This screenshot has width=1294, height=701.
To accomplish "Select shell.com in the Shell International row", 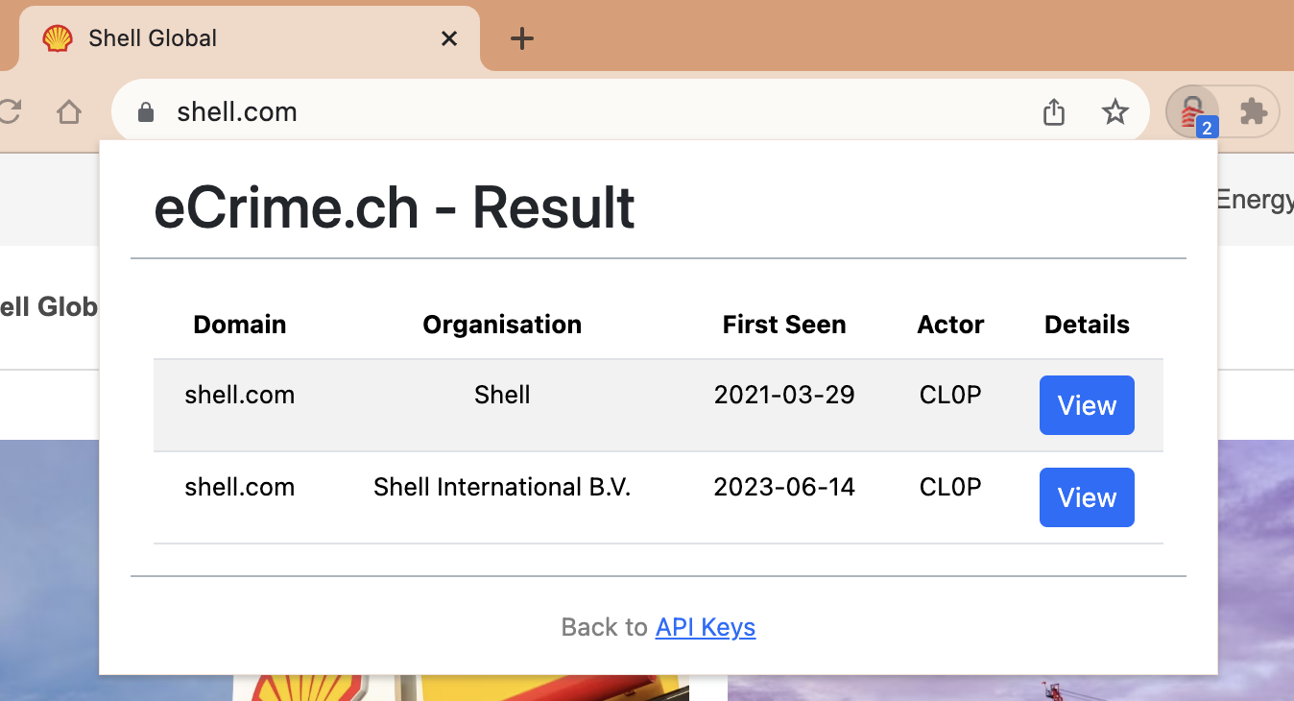I will coord(240,487).
